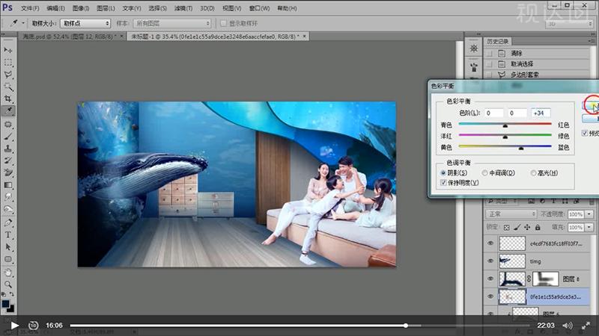Image resolution: width=599 pixels, height=336 pixels.
Task: Select the Clone Stamp tool
Action: [8, 149]
